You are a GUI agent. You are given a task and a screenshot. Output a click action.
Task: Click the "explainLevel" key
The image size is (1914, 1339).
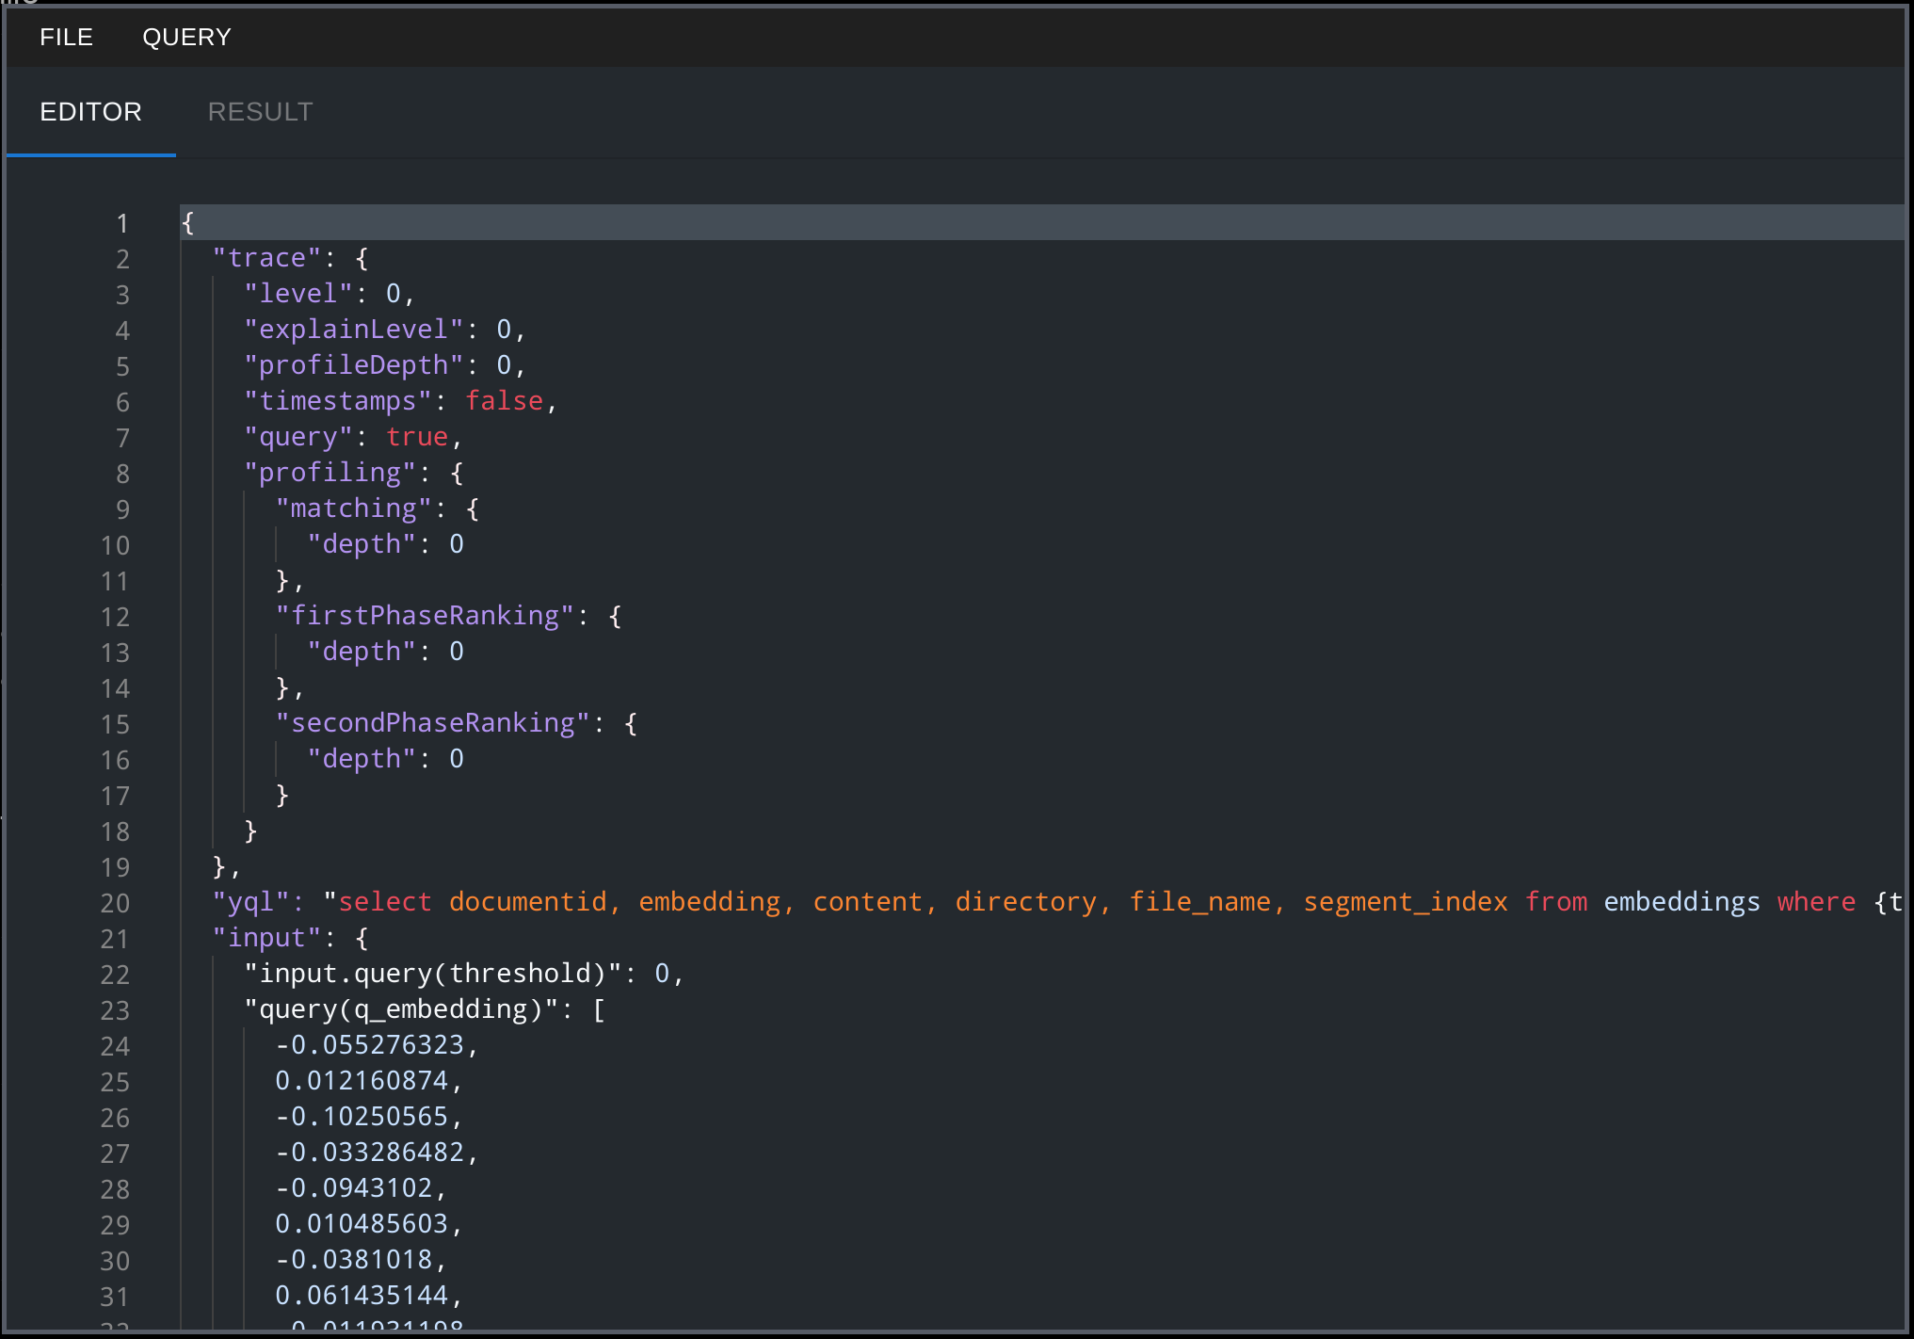click(x=353, y=330)
